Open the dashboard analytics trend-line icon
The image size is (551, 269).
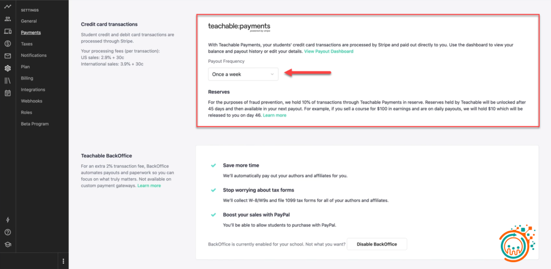click(8, 7)
